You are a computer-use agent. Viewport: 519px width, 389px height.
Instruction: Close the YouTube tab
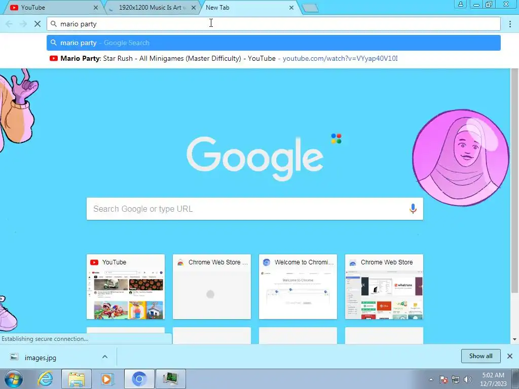tap(96, 7)
